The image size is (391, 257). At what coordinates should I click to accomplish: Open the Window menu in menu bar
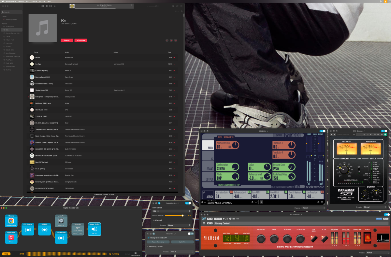pos(42,1)
